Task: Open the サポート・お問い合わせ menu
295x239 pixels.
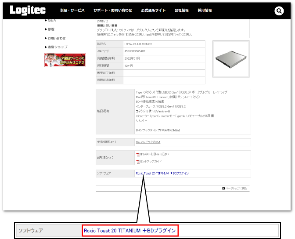Action: [x=113, y=11]
